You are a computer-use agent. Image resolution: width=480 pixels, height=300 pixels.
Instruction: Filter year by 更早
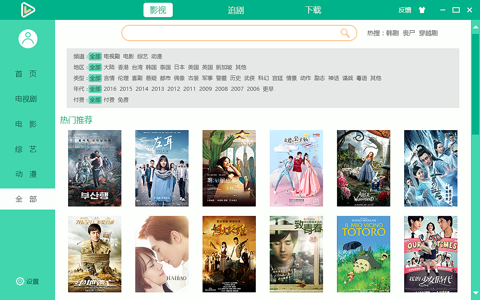pos(268,89)
